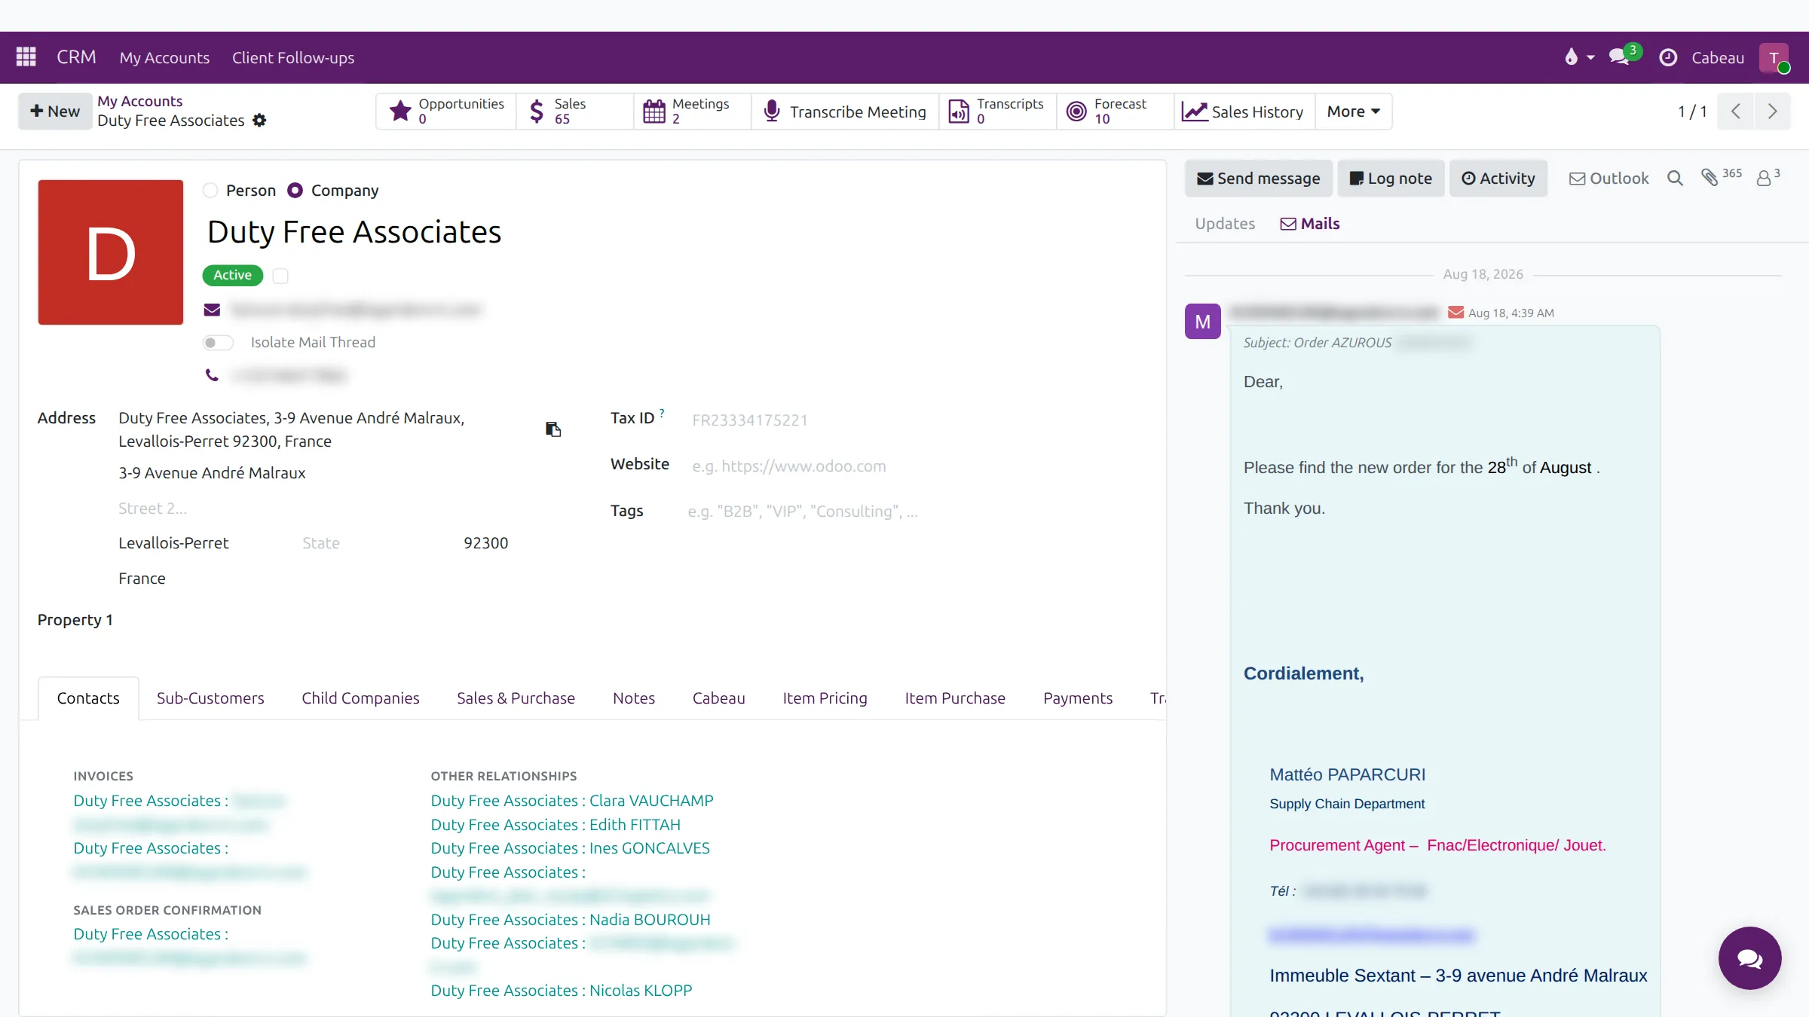The width and height of the screenshot is (1809, 1017).
Task: Open Item Pricing tab
Action: pos(825,698)
